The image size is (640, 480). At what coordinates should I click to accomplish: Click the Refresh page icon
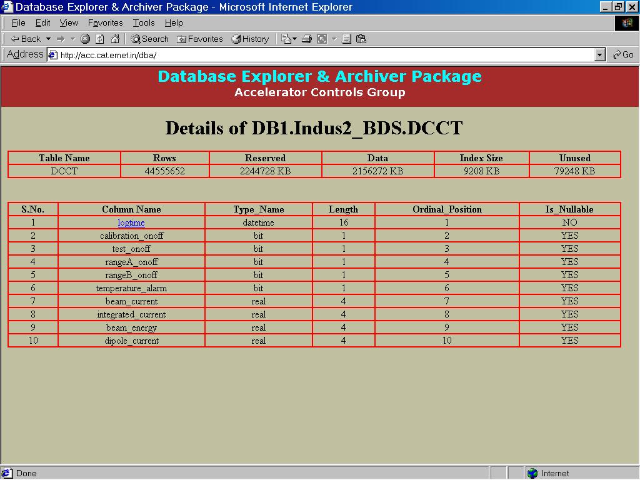[100, 39]
